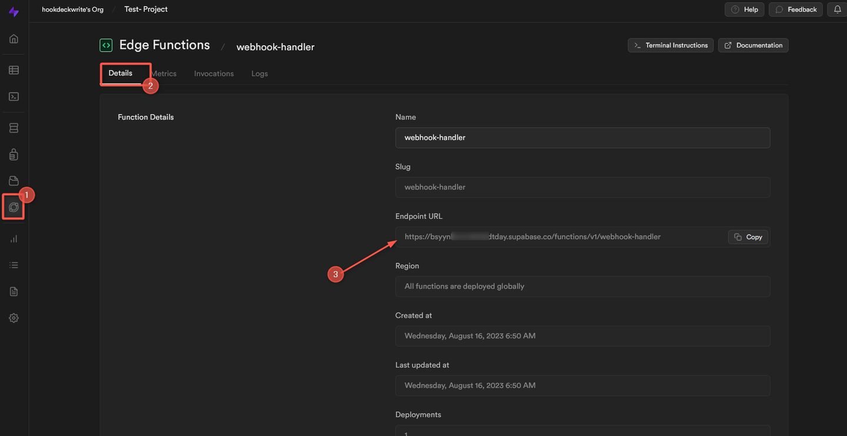Open the Authentication sidebar icon

[x=13, y=154]
